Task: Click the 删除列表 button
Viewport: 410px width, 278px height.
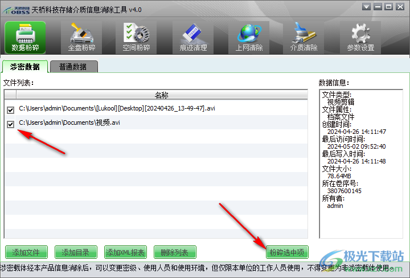Action: tap(175, 252)
